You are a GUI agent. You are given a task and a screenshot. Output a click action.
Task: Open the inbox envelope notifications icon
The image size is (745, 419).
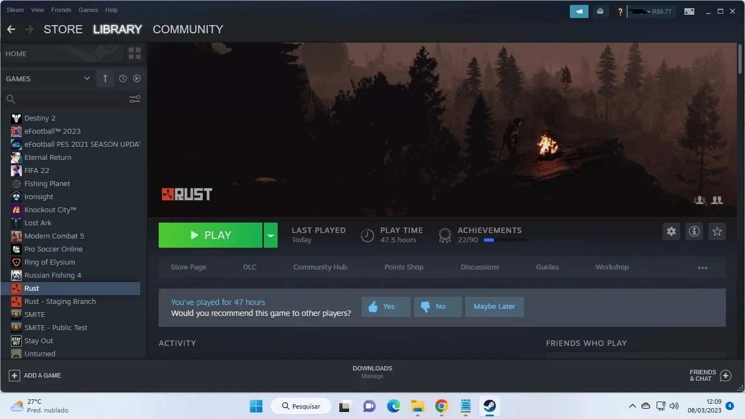tap(600, 11)
